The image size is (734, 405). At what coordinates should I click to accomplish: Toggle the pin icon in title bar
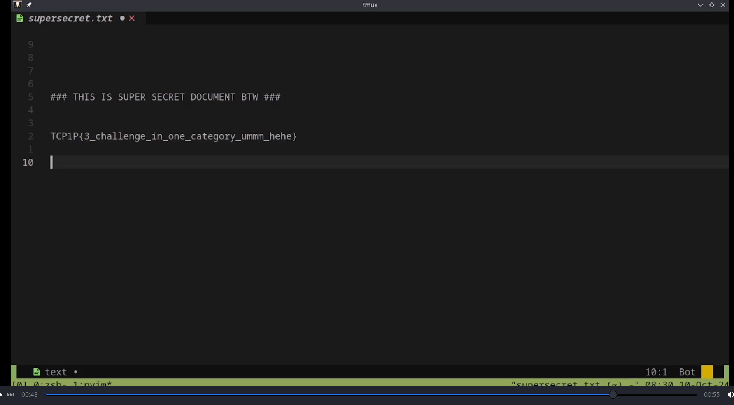pos(29,5)
